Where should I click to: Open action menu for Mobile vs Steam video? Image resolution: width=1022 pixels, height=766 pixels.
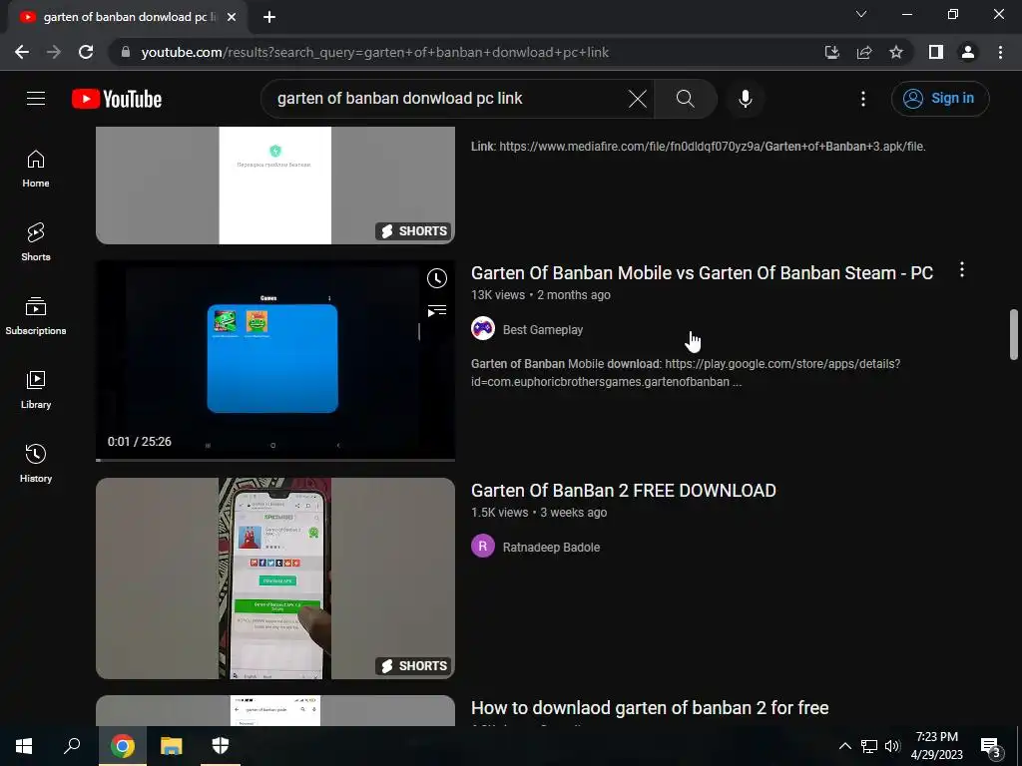click(962, 269)
